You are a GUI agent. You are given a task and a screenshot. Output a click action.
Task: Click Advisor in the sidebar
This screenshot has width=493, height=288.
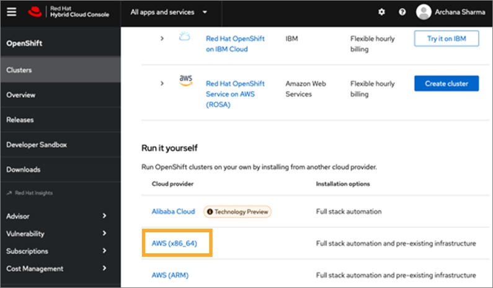click(x=18, y=216)
